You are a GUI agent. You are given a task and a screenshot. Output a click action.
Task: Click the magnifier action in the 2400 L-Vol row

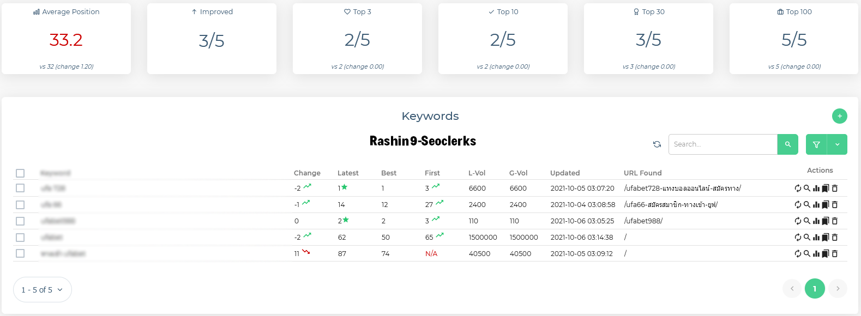807,205
